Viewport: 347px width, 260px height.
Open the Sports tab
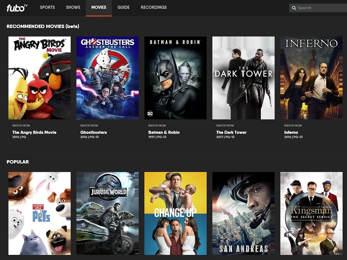click(47, 7)
